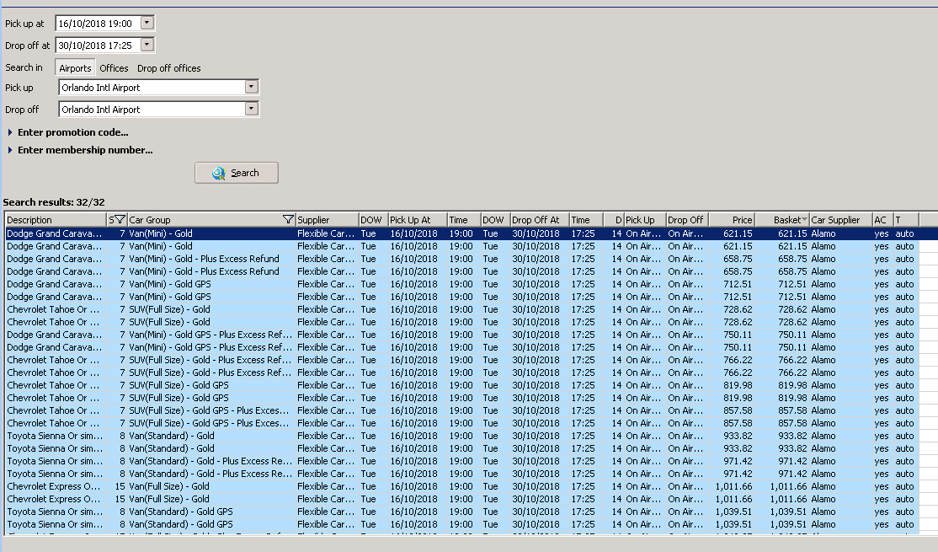Viewport: 938px width, 552px height.
Task: Select first Van(Mini) - Gold GPS row
Action: coord(461,284)
